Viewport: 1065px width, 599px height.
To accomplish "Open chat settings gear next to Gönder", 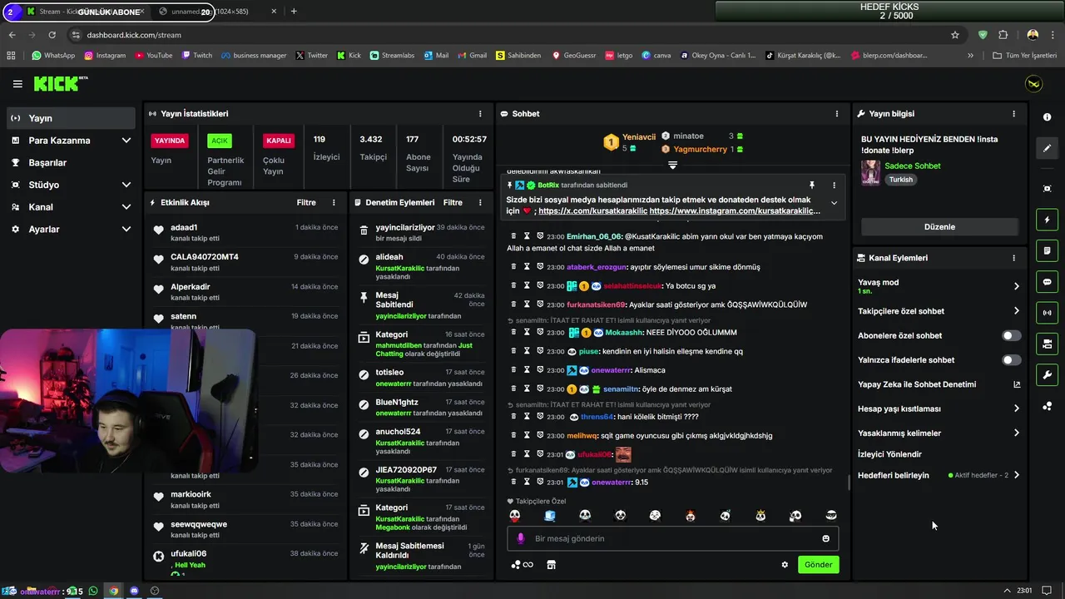I will pos(784,565).
